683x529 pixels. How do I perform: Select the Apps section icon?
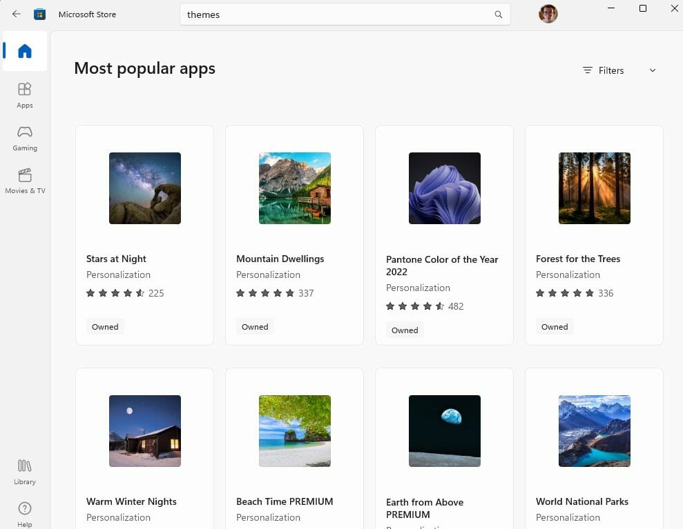(24, 94)
